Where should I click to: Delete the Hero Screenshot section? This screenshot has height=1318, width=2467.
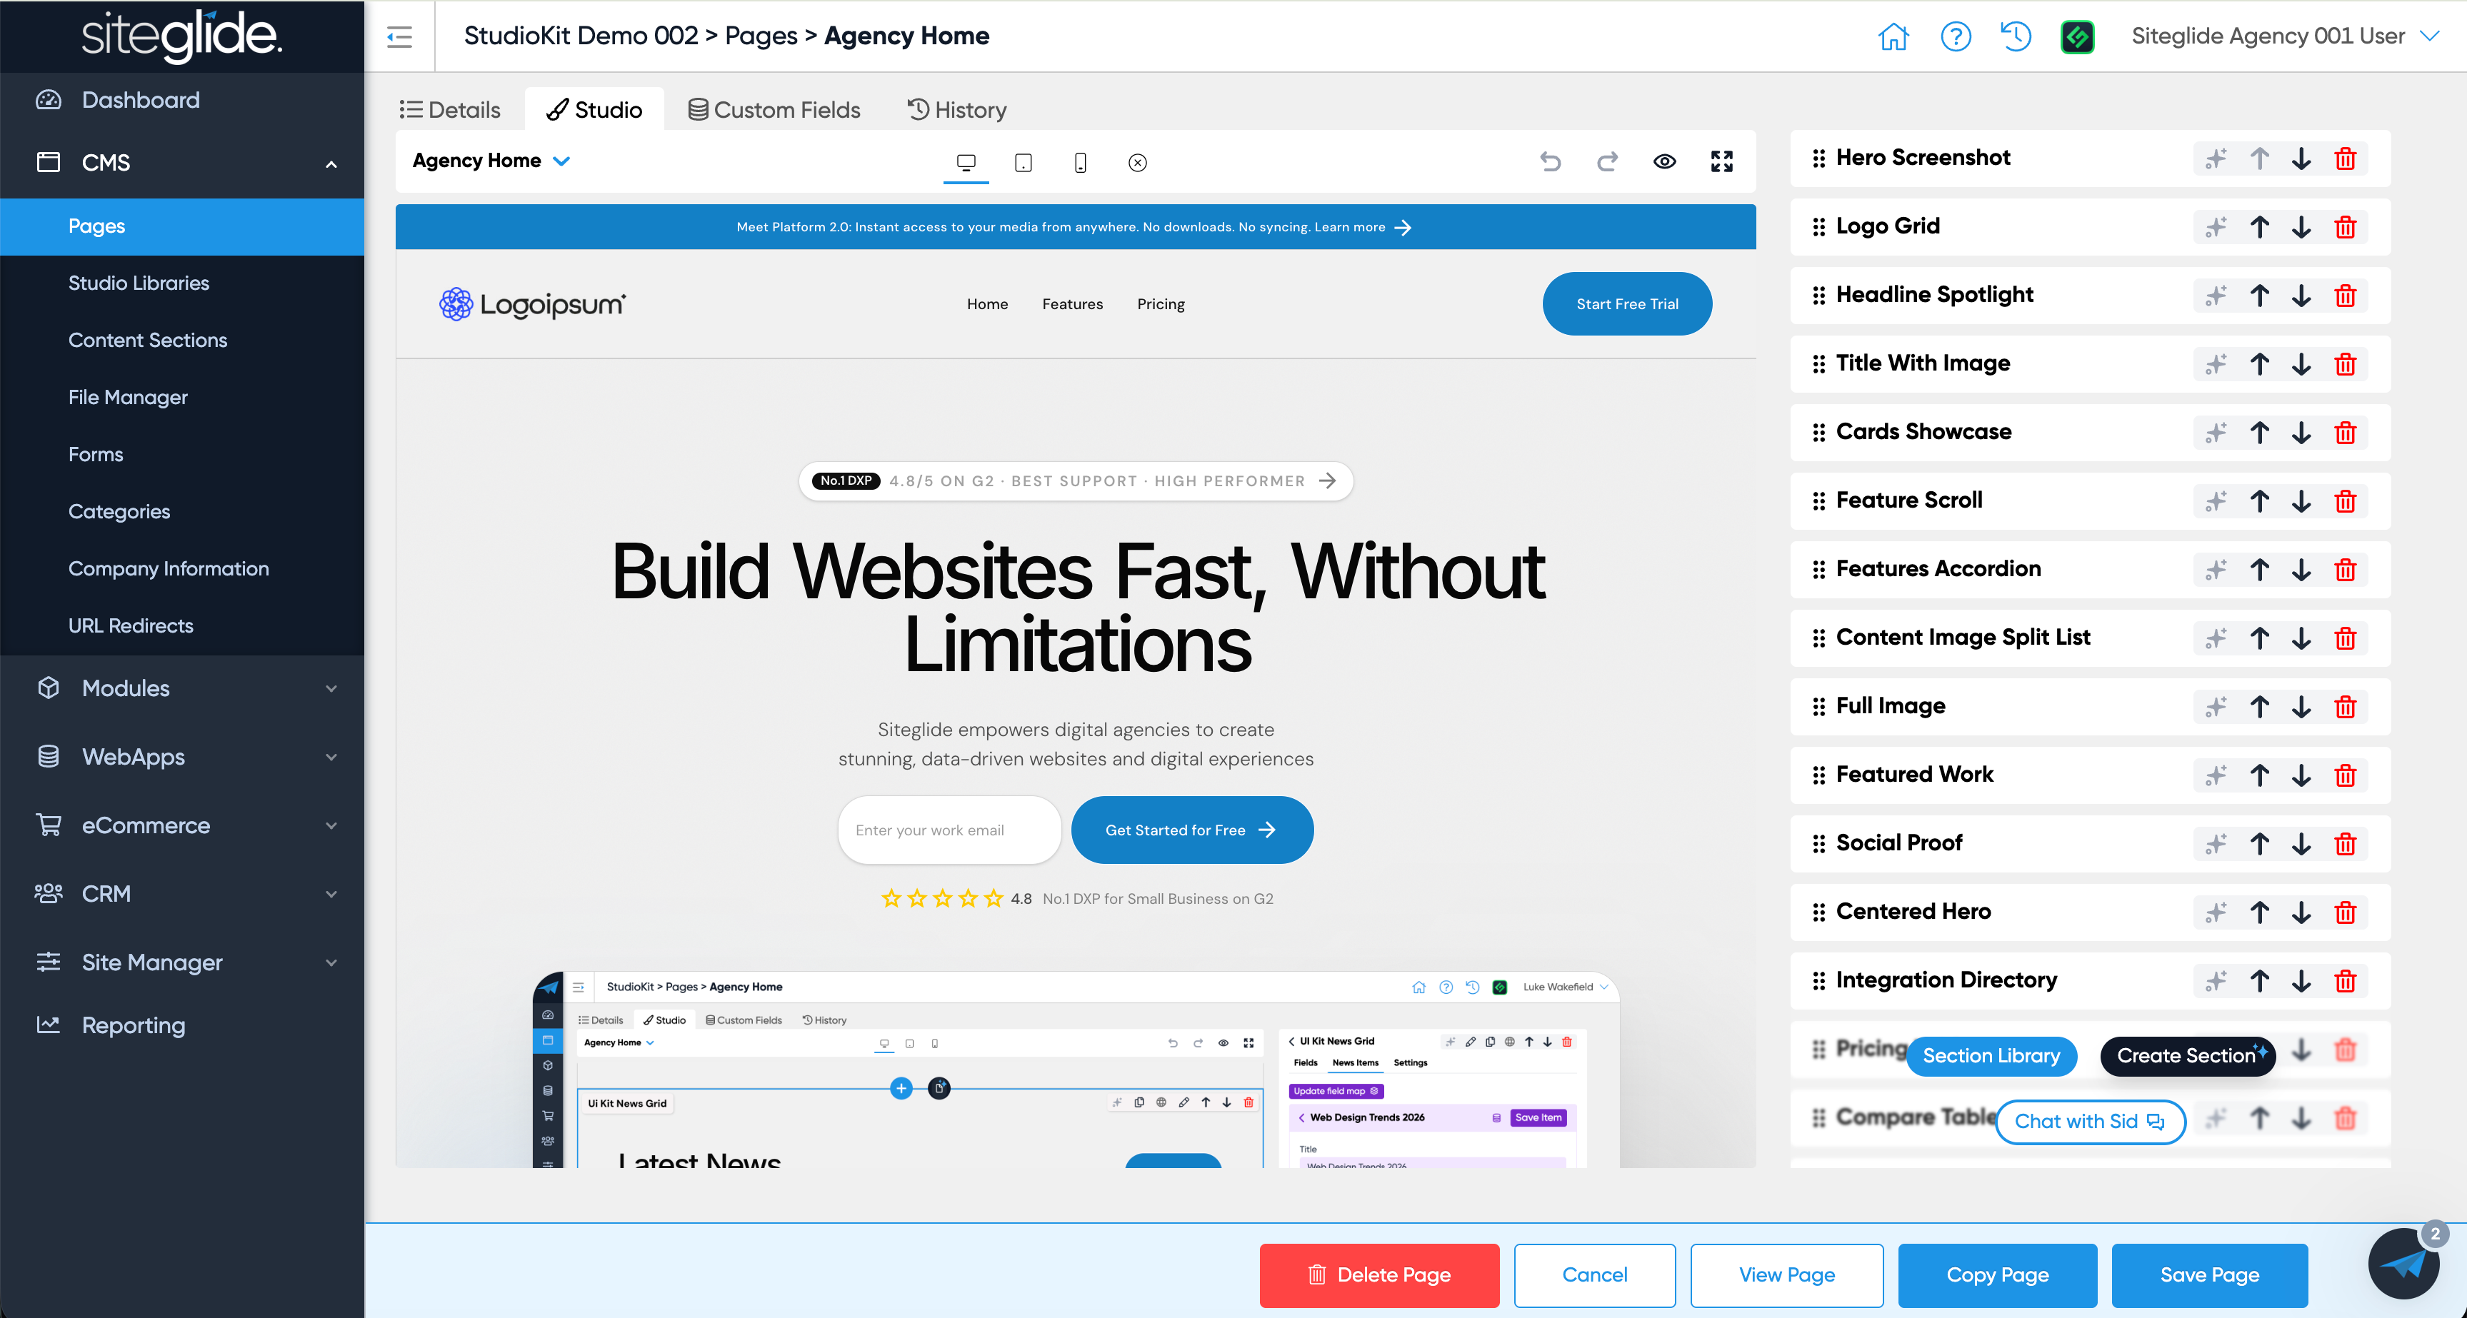[x=2346, y=159]
